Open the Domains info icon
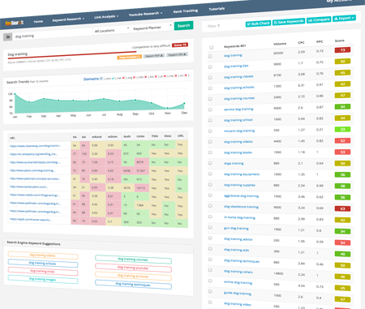The image size is (365, 309). coord(101,79)
